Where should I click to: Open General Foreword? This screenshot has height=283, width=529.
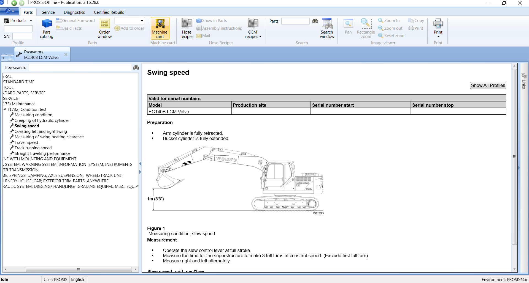pos(75,21)
